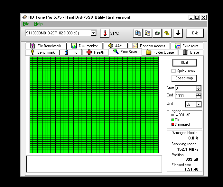The image size is (223, 187).
Task: Switch to the Disk monitor tab
Action: [85, 46]
